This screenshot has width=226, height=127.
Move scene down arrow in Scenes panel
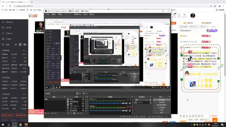click(56, 113)
